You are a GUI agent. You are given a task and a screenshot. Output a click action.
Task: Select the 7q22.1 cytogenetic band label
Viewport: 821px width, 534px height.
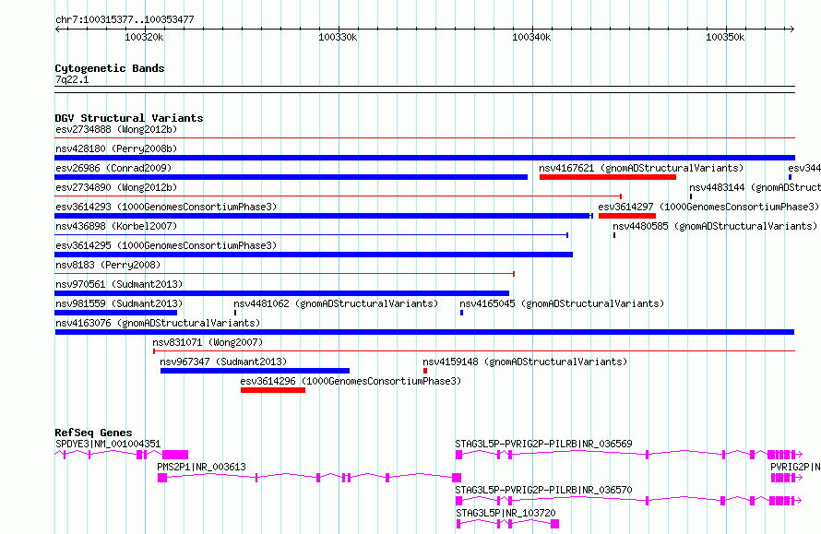(x=72, y=79)
